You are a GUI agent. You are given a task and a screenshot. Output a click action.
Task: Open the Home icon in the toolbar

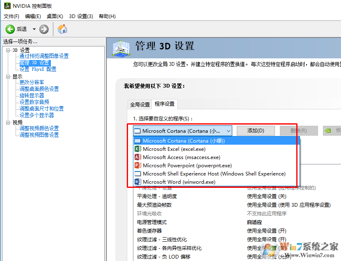pos(62,29)
